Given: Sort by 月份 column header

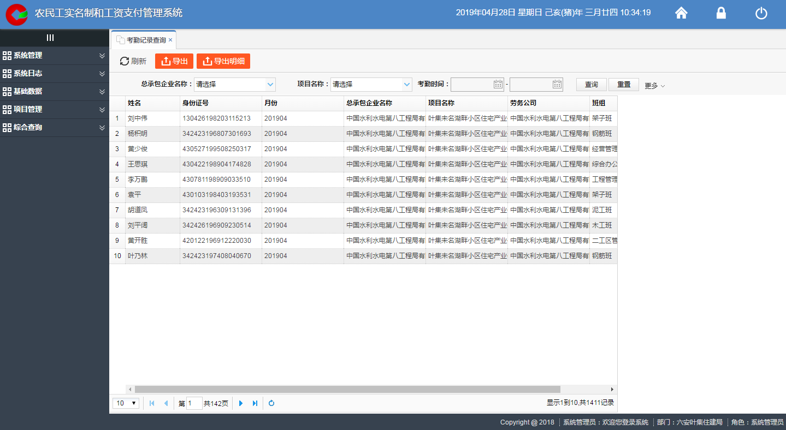Looking at the screenshot, I should 303,103.
